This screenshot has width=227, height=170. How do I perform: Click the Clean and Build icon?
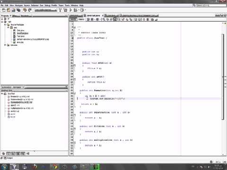tap(65, 10)
